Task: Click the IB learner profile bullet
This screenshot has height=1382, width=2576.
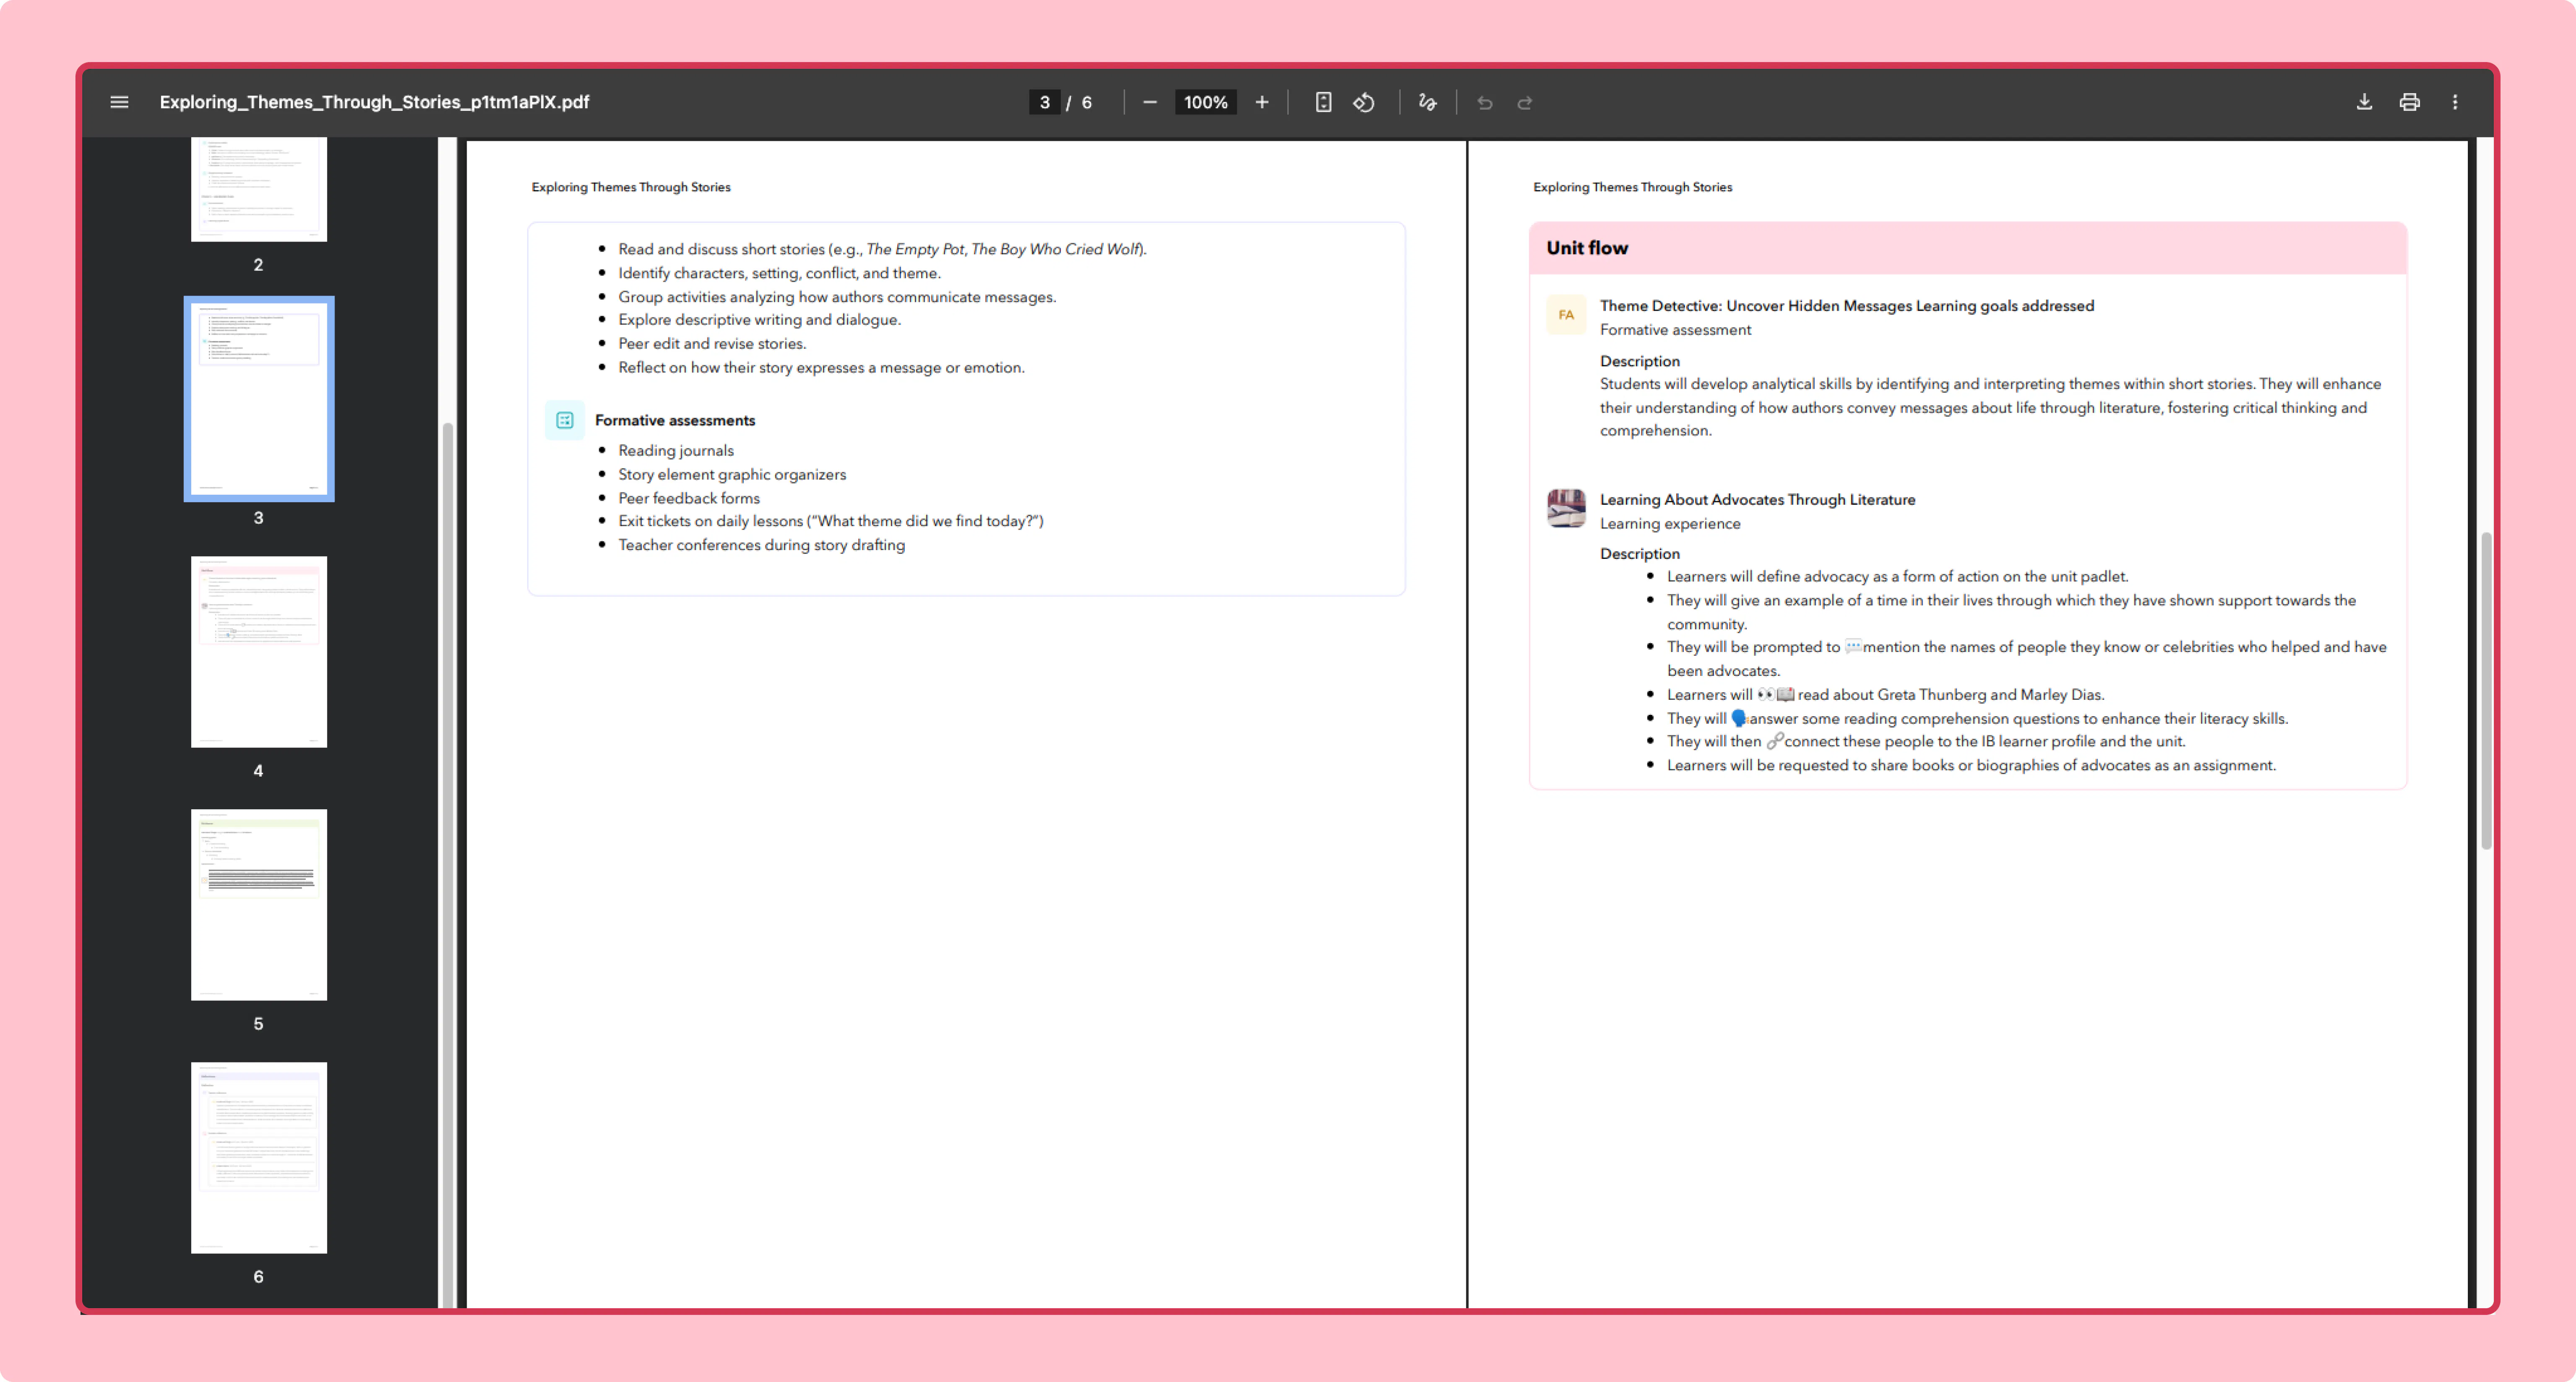Action: (1927, 742)
